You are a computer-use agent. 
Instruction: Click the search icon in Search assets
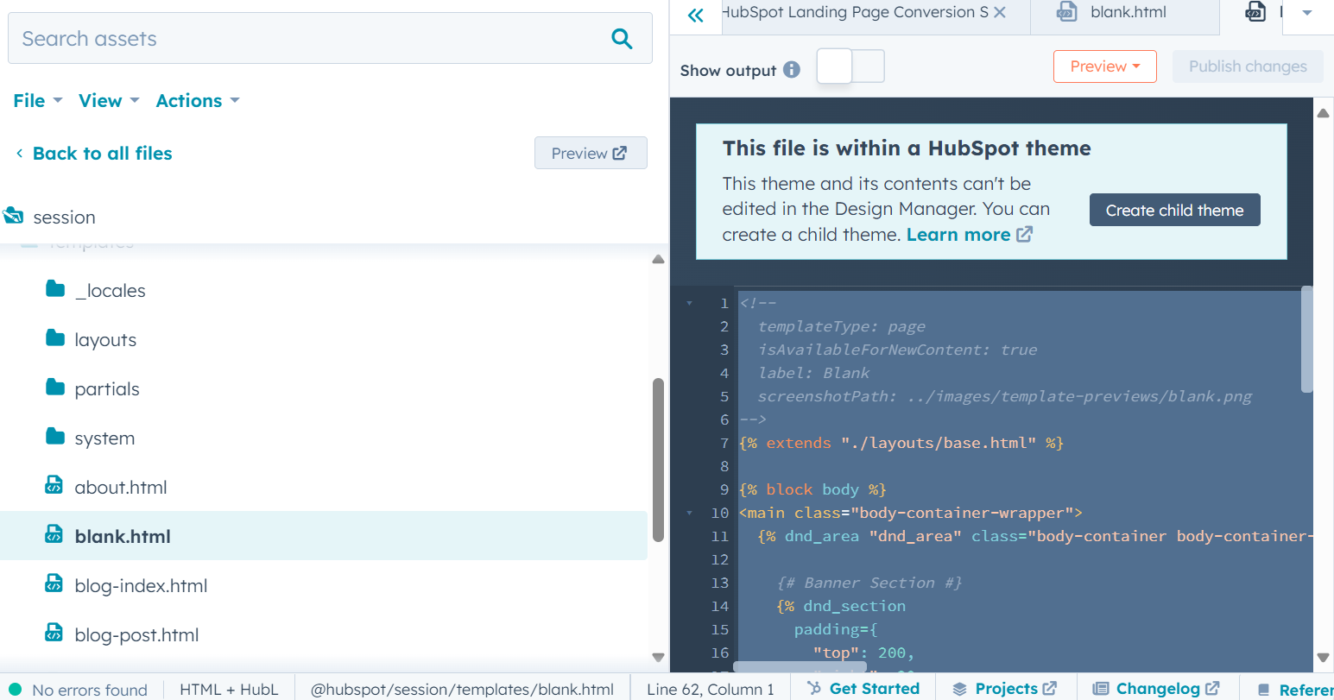621,38
